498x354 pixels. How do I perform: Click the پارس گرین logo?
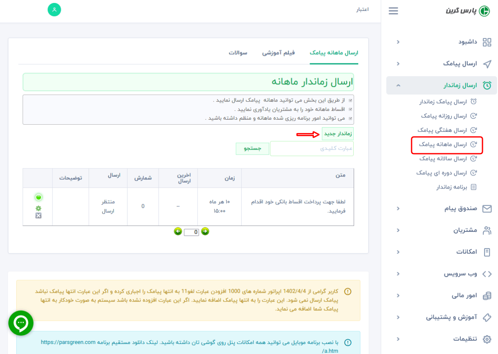[467, 11]
